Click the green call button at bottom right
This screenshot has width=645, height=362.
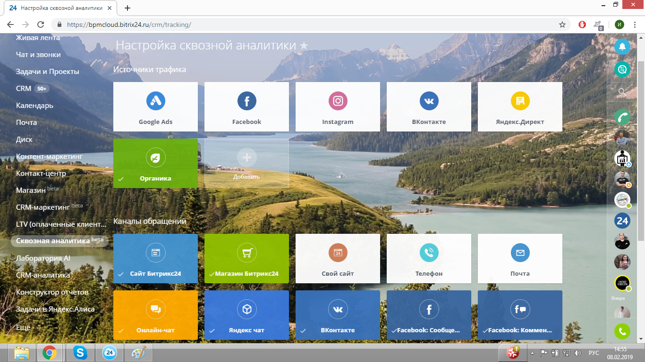coord(622,331)
